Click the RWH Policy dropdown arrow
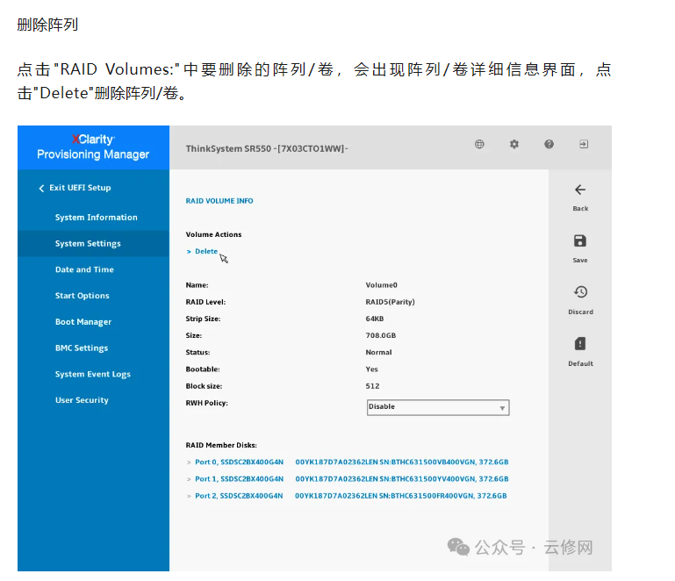This screenshot has width=675, height=581. (502, 408)
